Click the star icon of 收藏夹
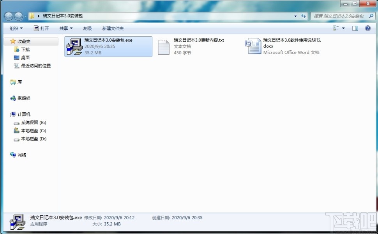 13,41
